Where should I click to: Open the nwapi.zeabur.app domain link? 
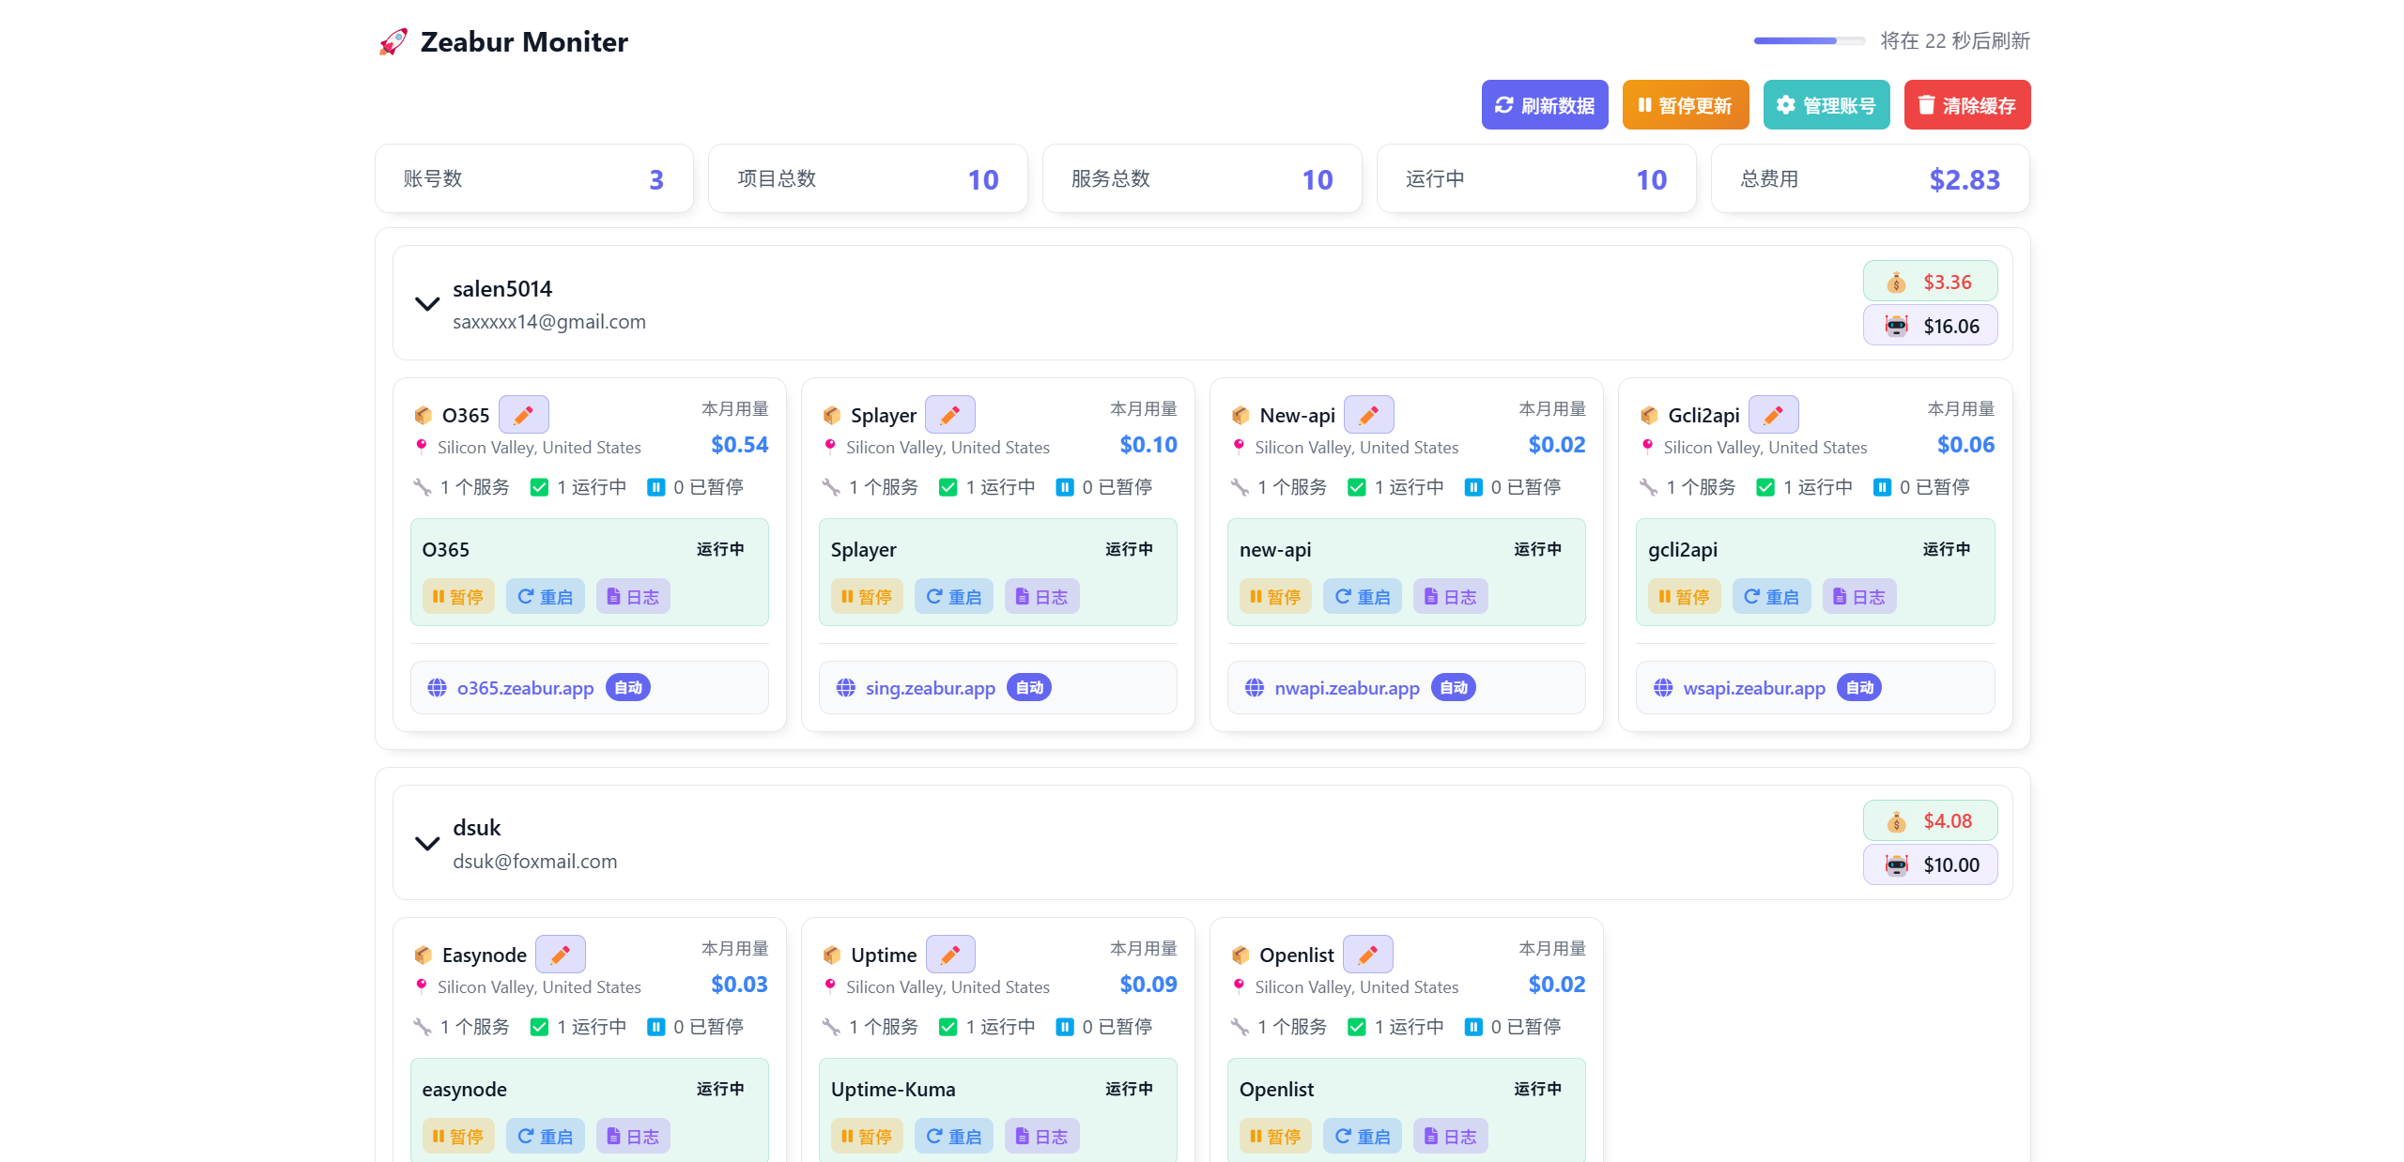tap(1347, 688)
